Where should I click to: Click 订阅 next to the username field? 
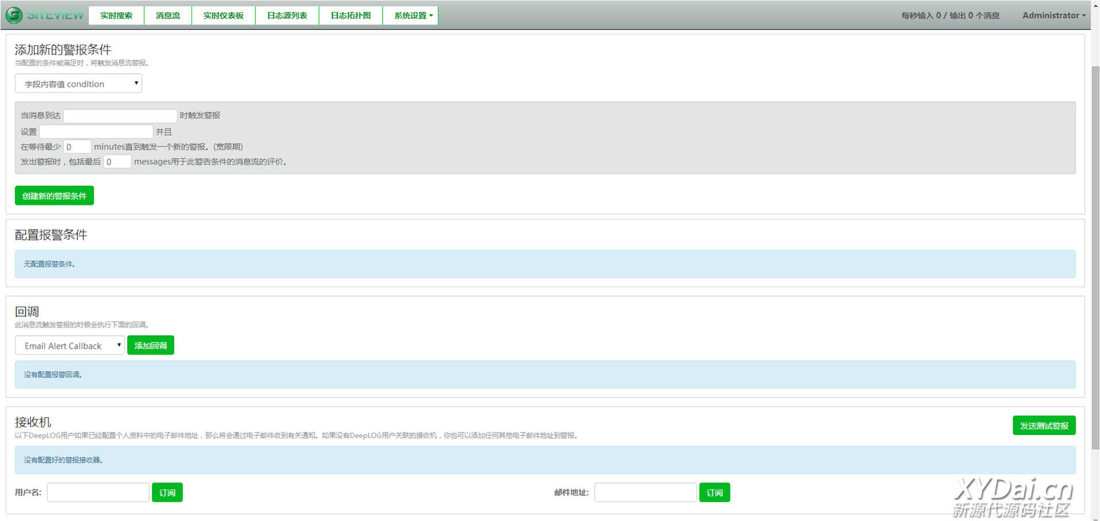tap(167, 493)
